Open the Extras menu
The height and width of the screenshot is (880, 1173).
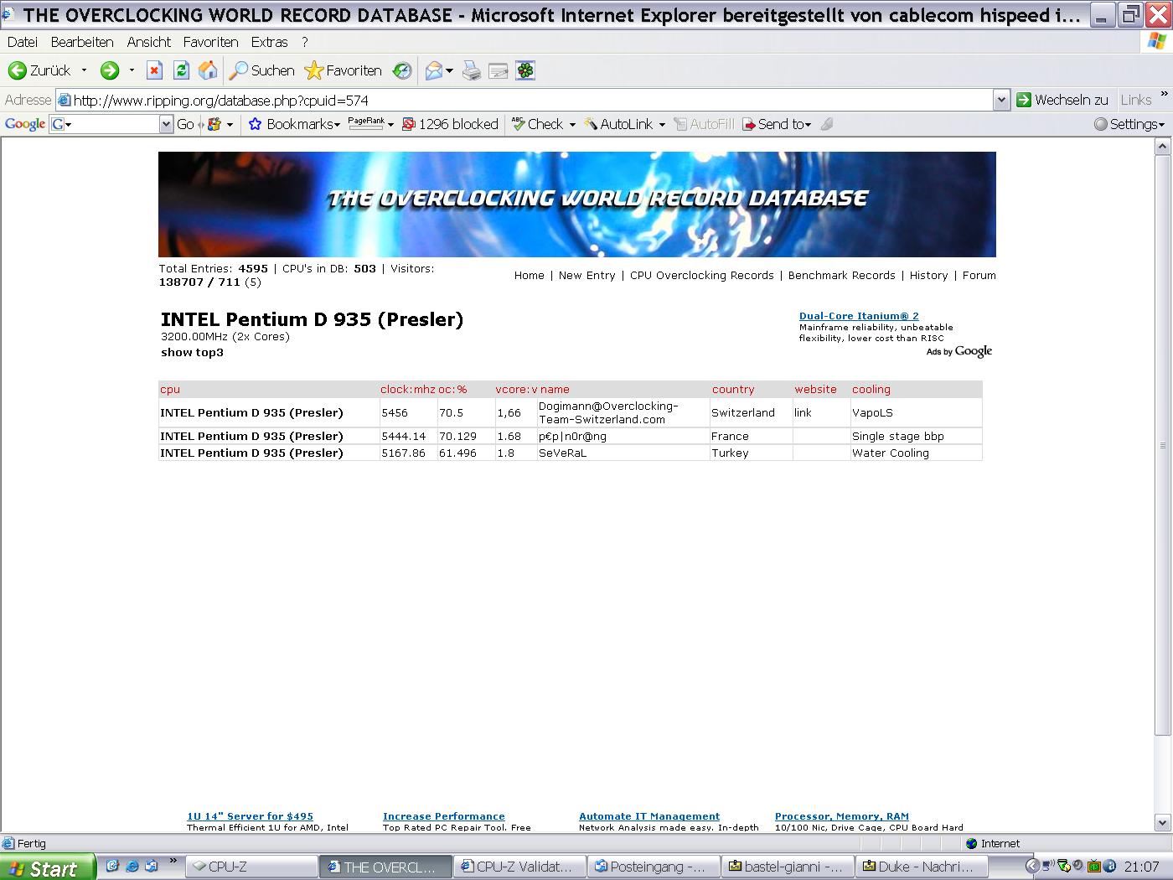point(269,42)
